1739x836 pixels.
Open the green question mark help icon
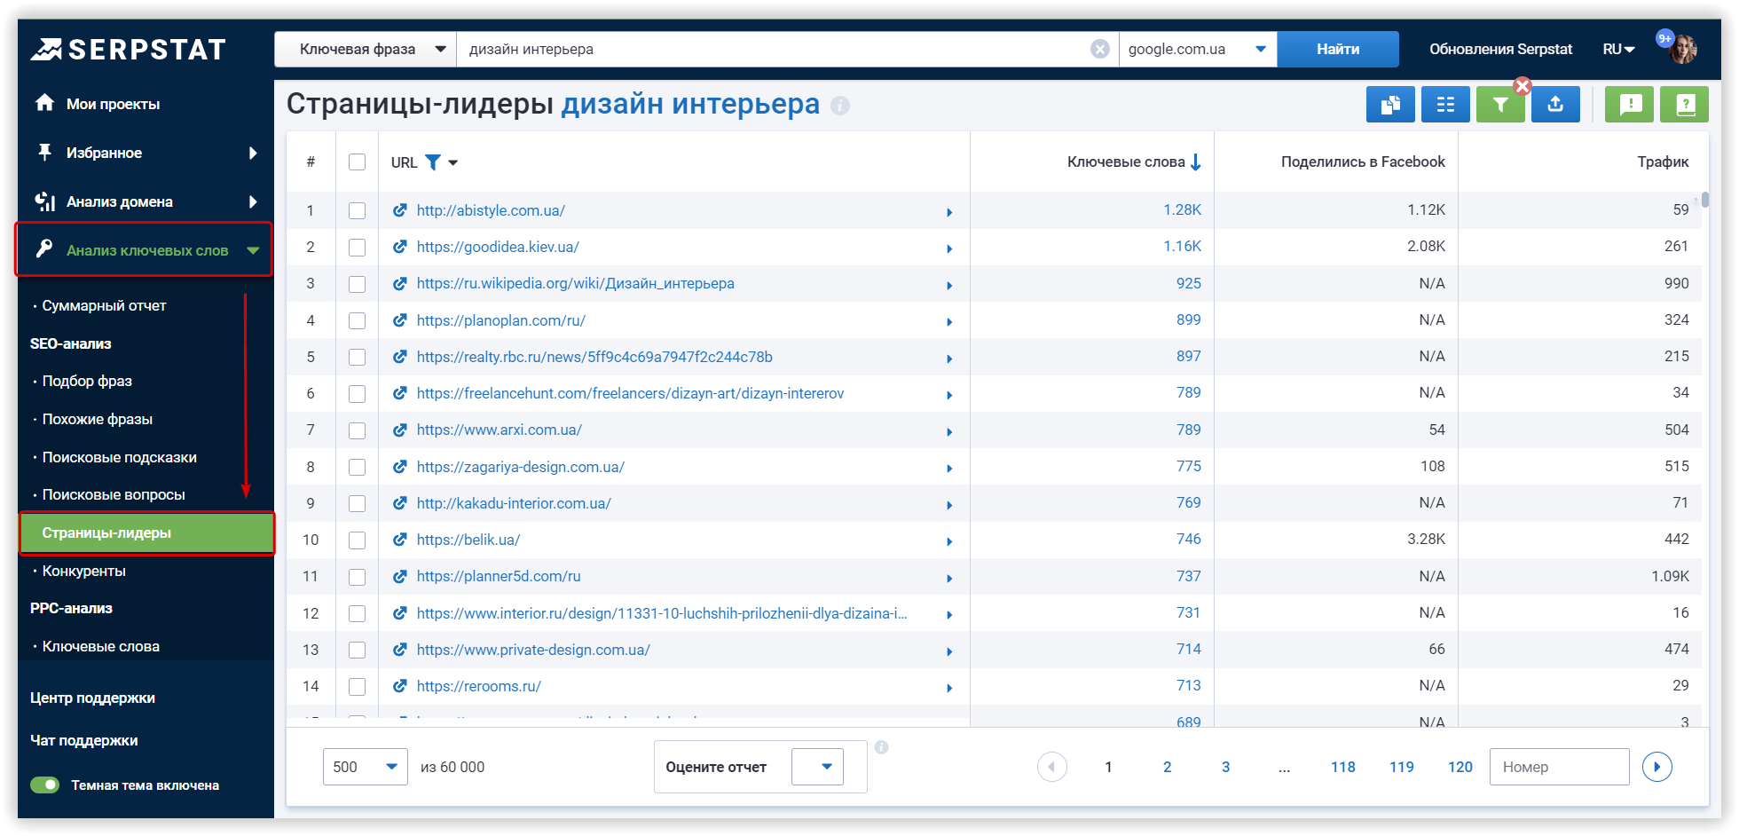[1685, 105]
